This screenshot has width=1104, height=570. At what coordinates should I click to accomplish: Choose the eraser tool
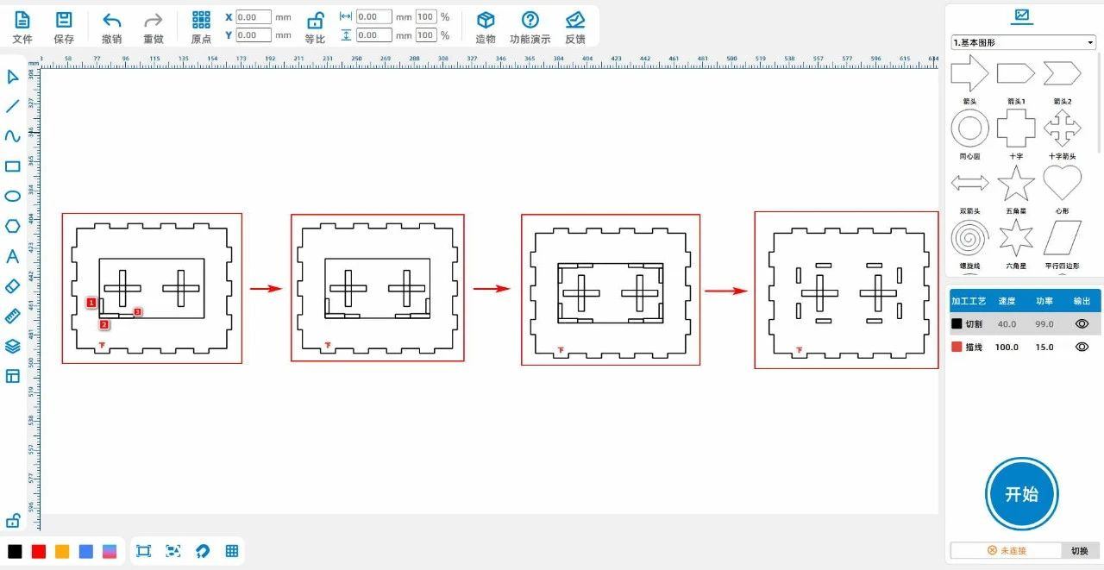[12, 285]
